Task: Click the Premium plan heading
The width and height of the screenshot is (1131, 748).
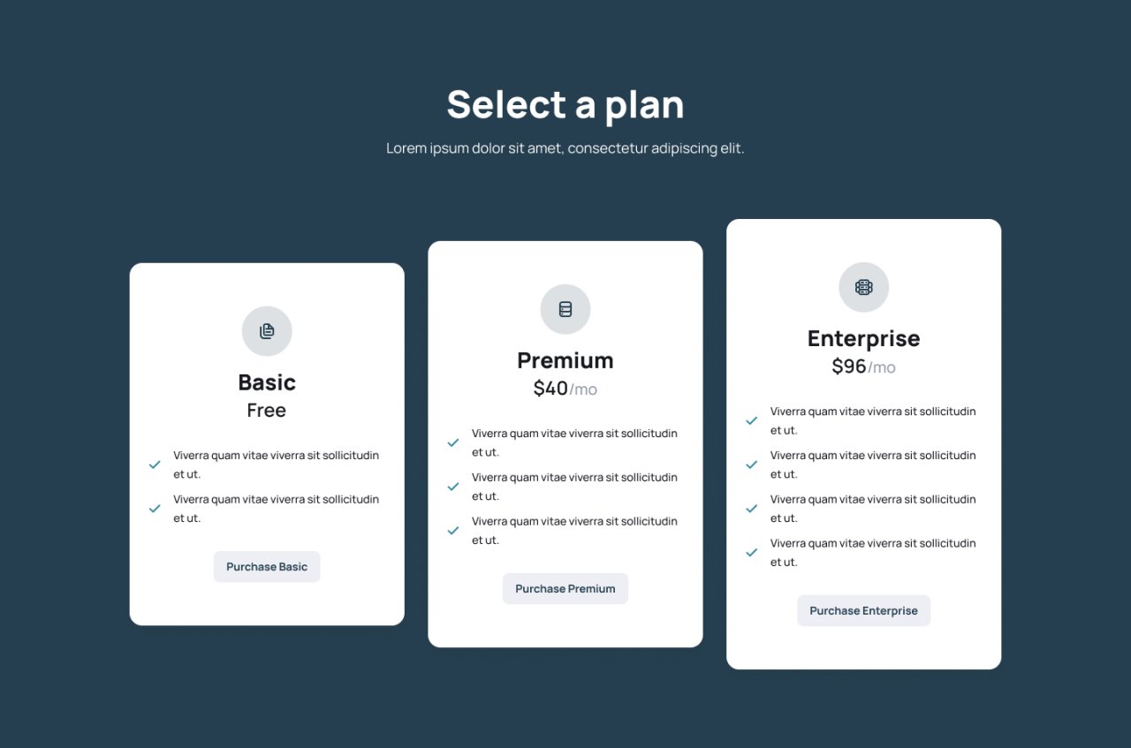Action: pos(565,360)
